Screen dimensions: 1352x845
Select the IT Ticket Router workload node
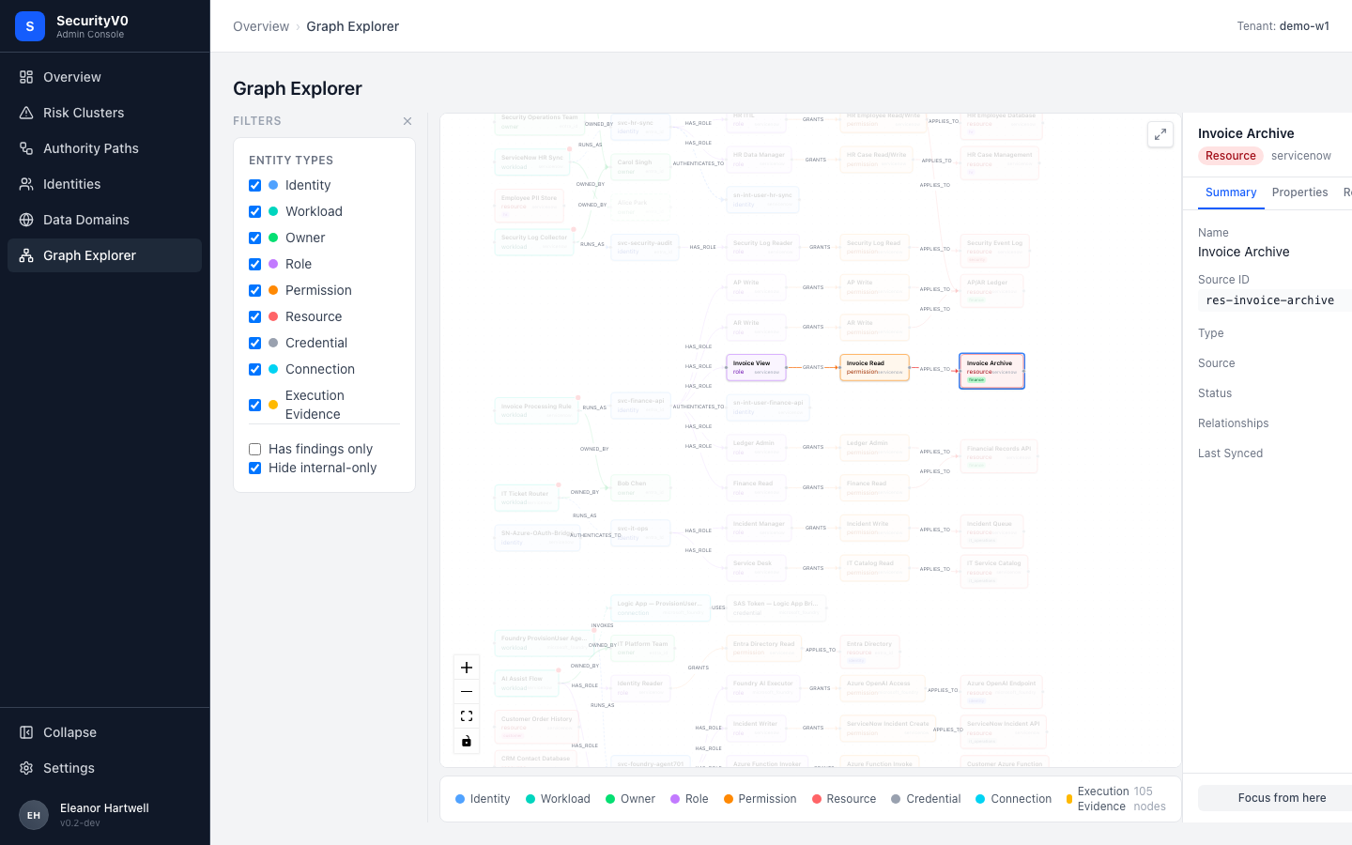527,498
